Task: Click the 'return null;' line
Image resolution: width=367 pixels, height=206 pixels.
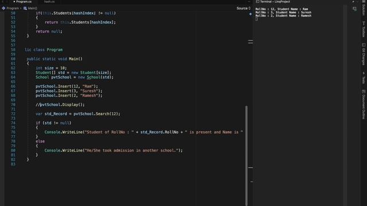Action: [x=49, y=31]
